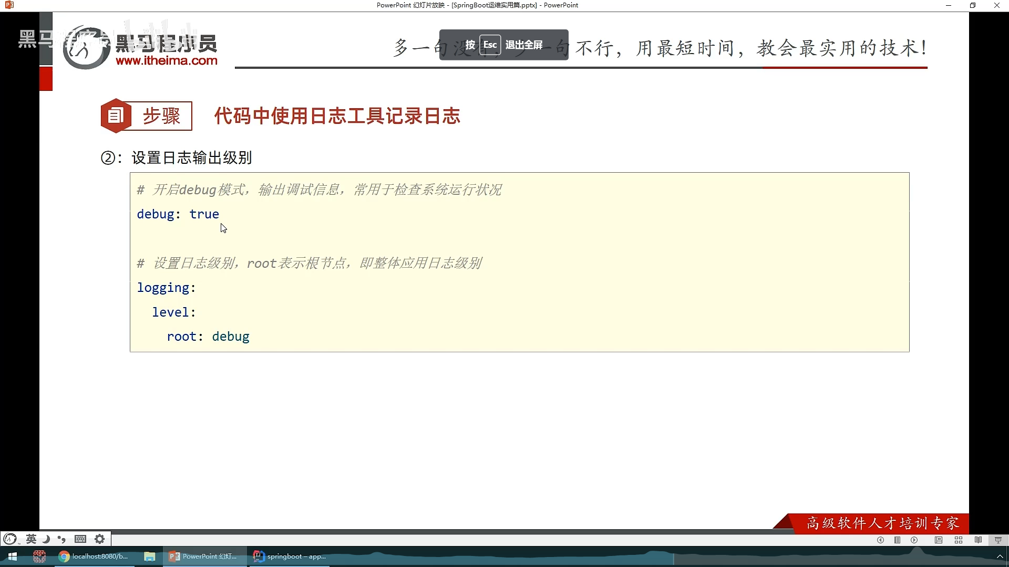Click the Slide Show view icon
Screen dimensions: 1009x567
pos(998,540)
